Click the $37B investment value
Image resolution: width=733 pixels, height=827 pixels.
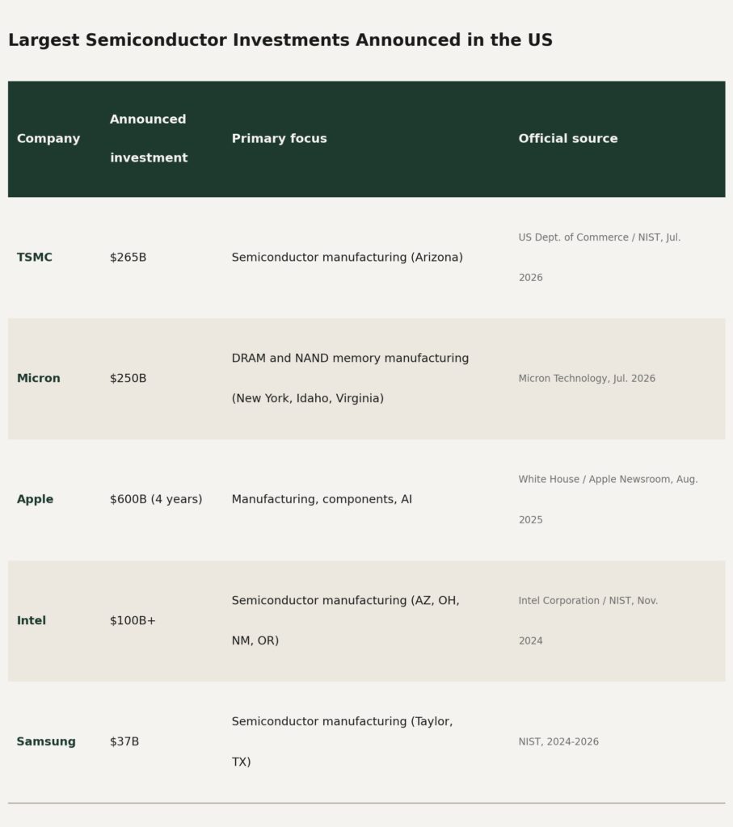[124, 741]
